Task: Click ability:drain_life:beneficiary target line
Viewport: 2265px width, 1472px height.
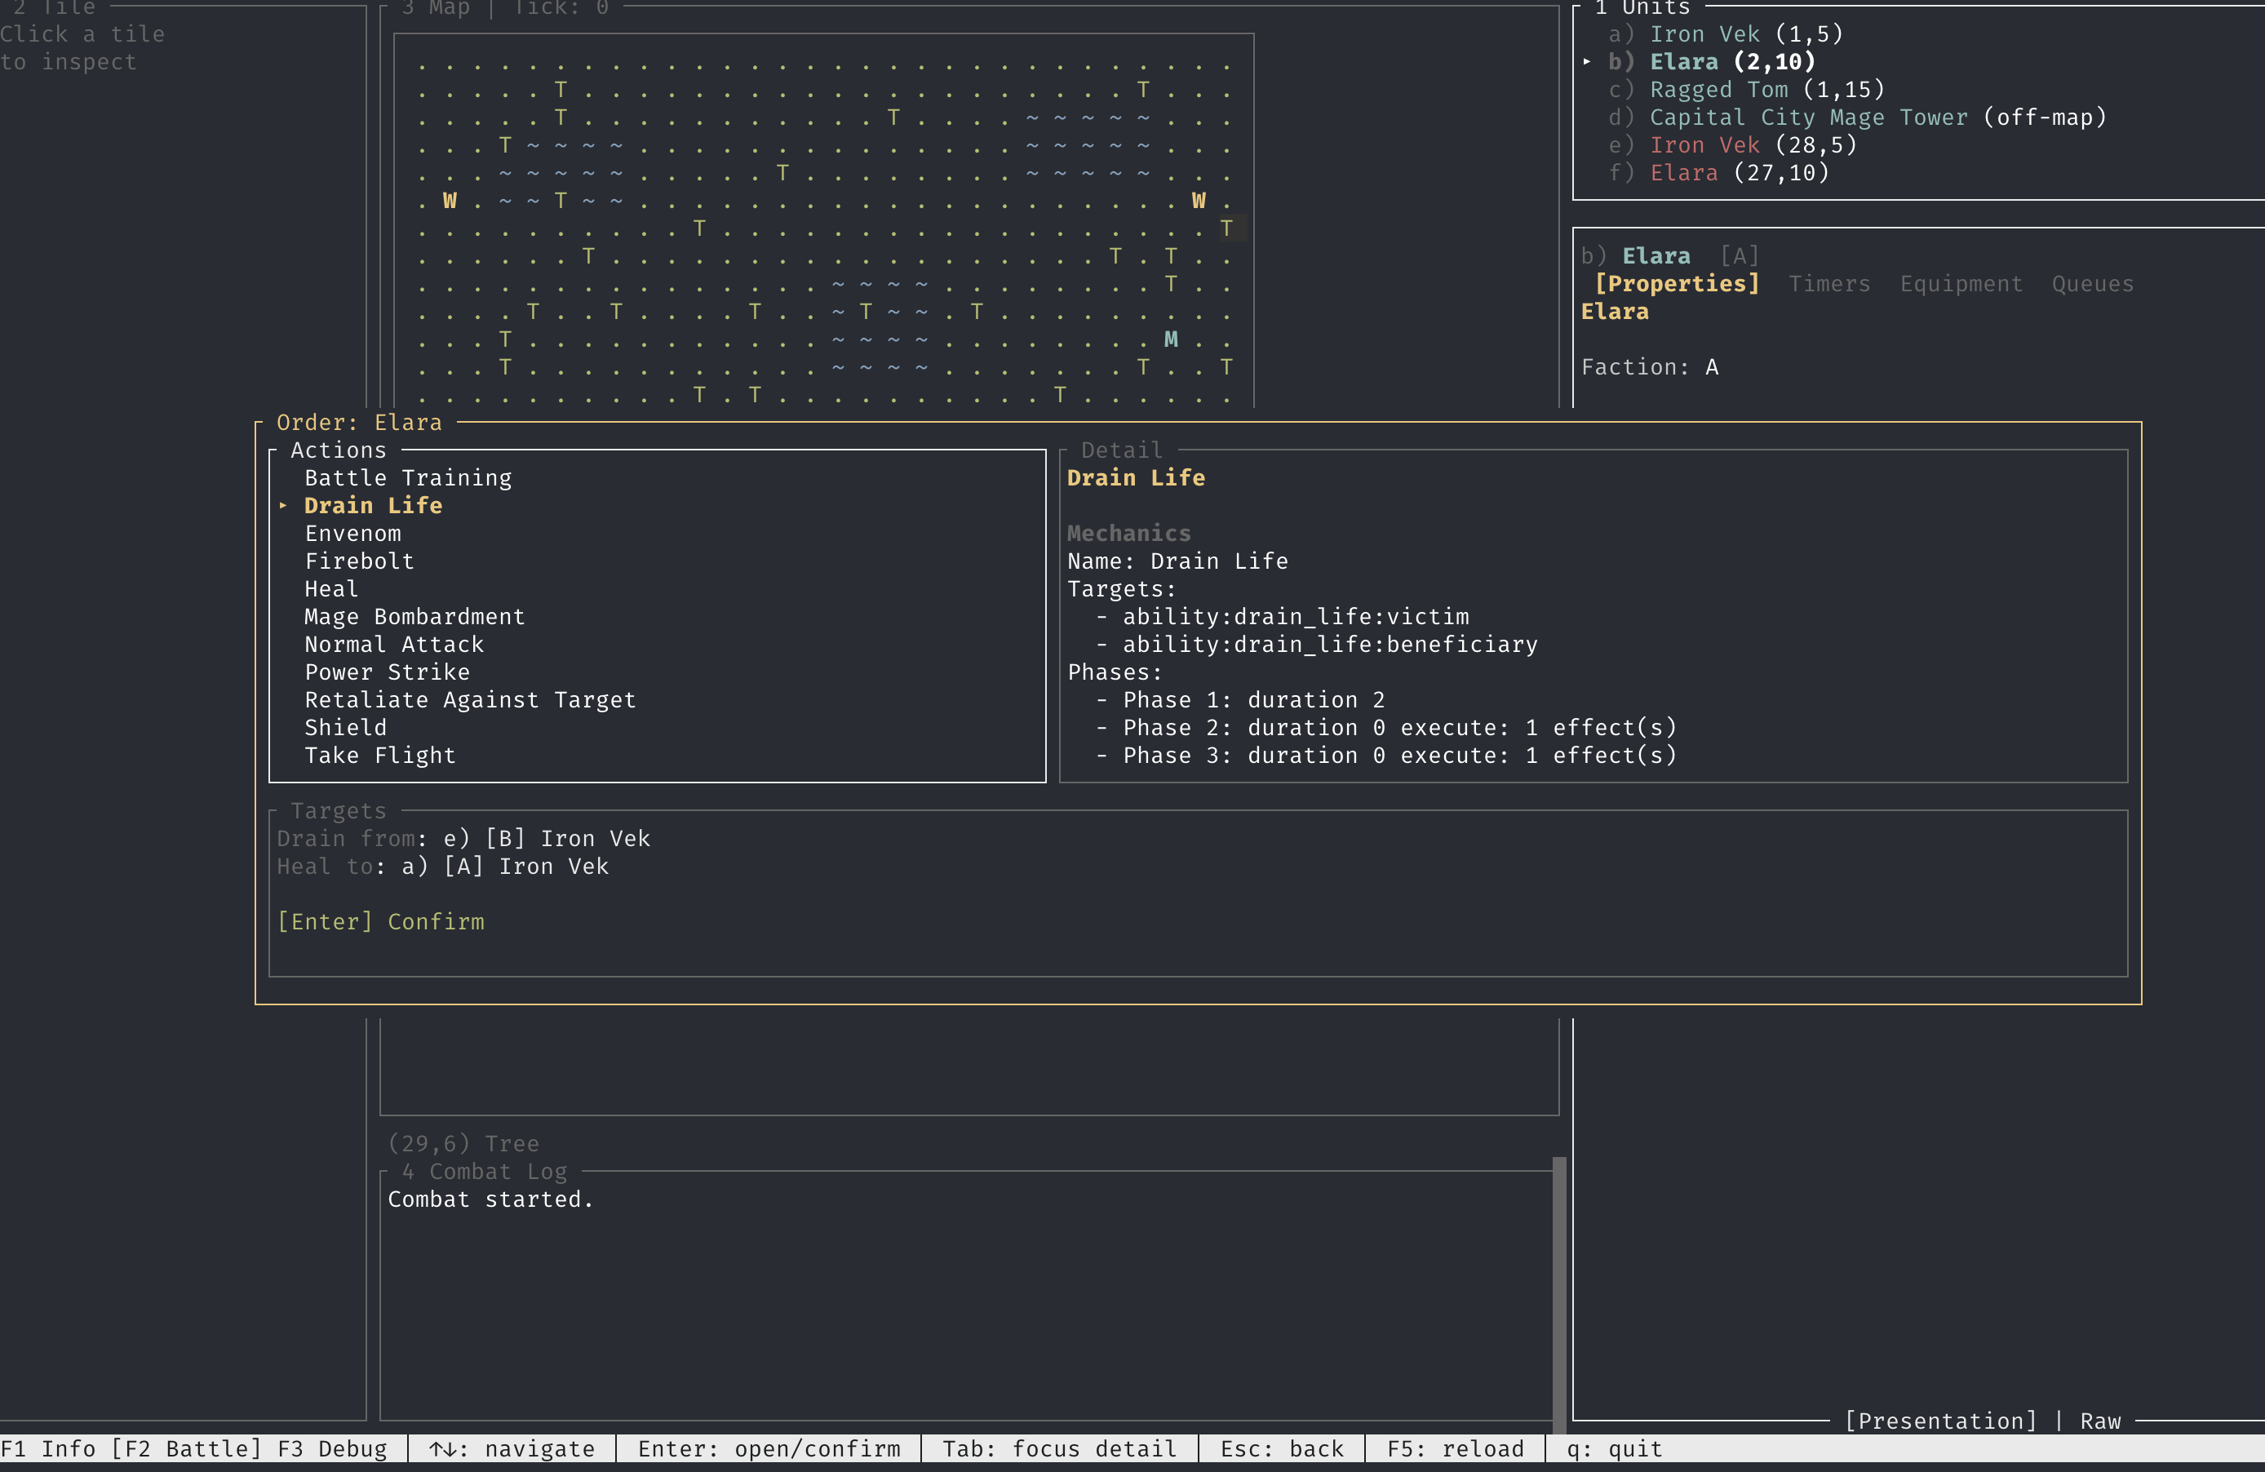Action: coord(1316,644)
